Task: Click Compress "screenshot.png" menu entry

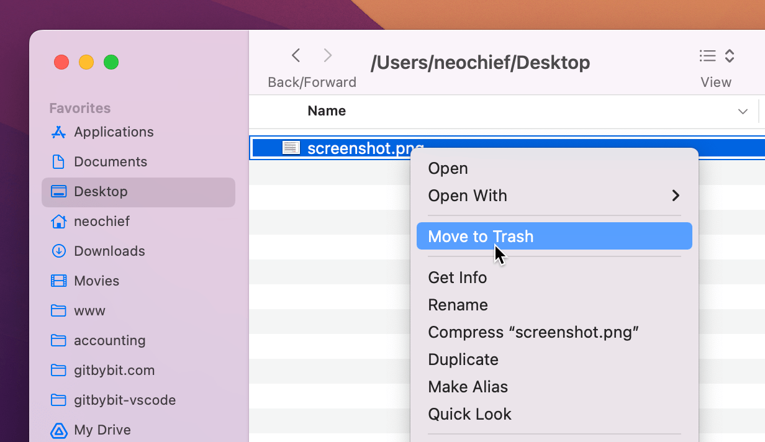Action: pyautogui.click(x=533, y=332)
